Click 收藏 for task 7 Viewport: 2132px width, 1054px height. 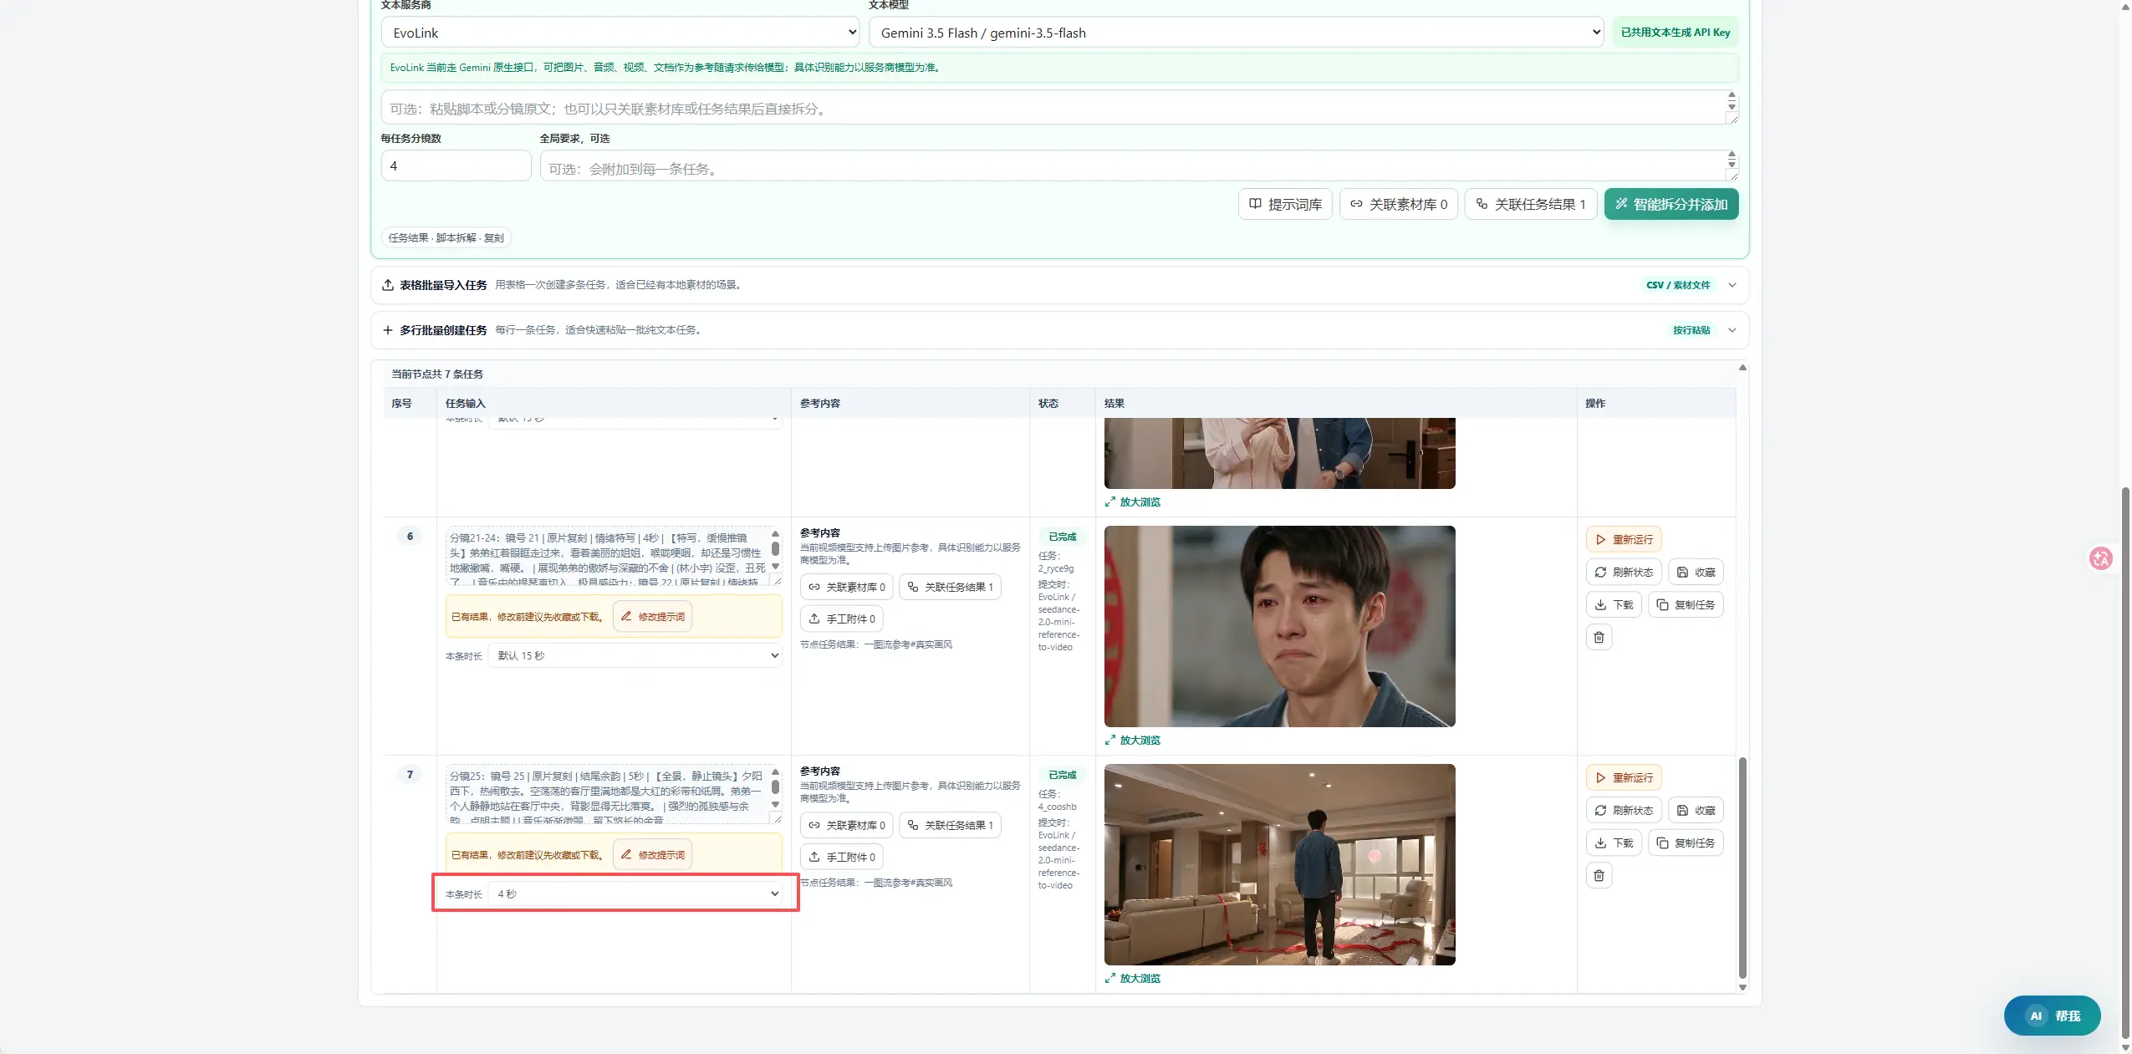point(1696,810)
